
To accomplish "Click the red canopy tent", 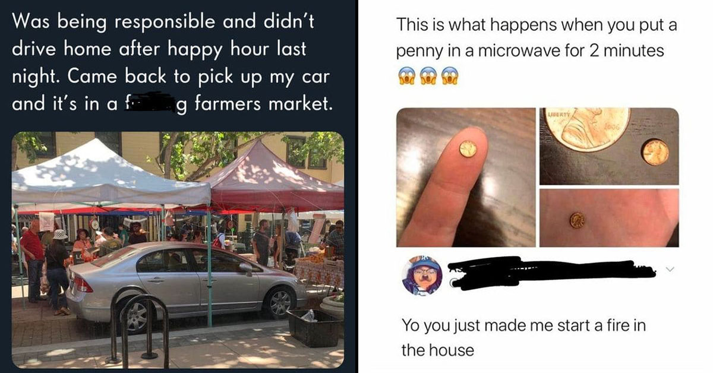I will [x=275, y=179].
